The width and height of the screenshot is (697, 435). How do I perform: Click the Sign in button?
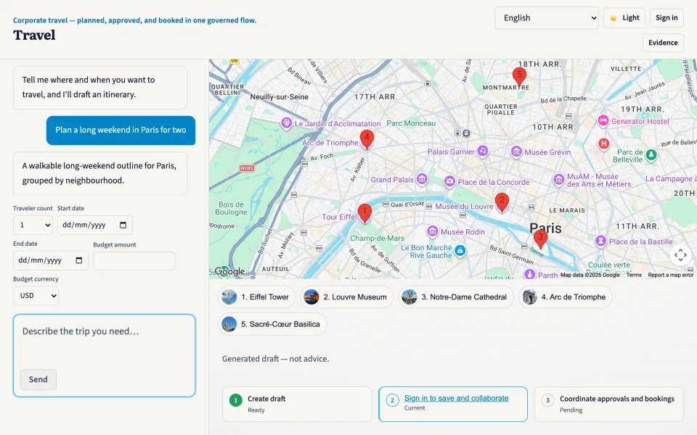pos(667,17)
